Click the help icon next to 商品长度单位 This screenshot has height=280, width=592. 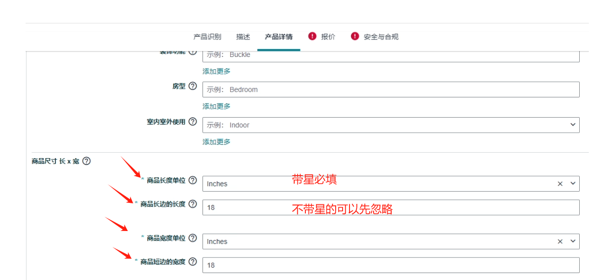point(192,180)
